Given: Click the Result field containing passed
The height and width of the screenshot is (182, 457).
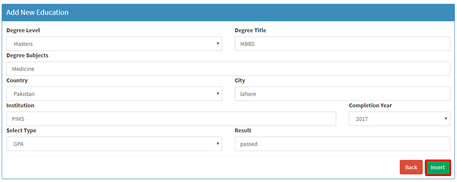Looking at the screenshot, I should (343, 144).
